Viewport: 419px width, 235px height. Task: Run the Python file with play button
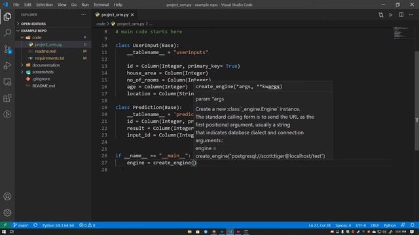point(391,15)
